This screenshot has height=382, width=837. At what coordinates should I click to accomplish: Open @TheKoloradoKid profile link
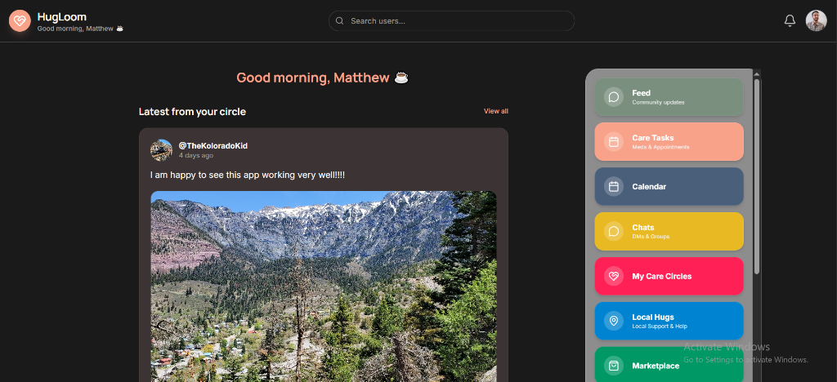[x=213, y=145]
